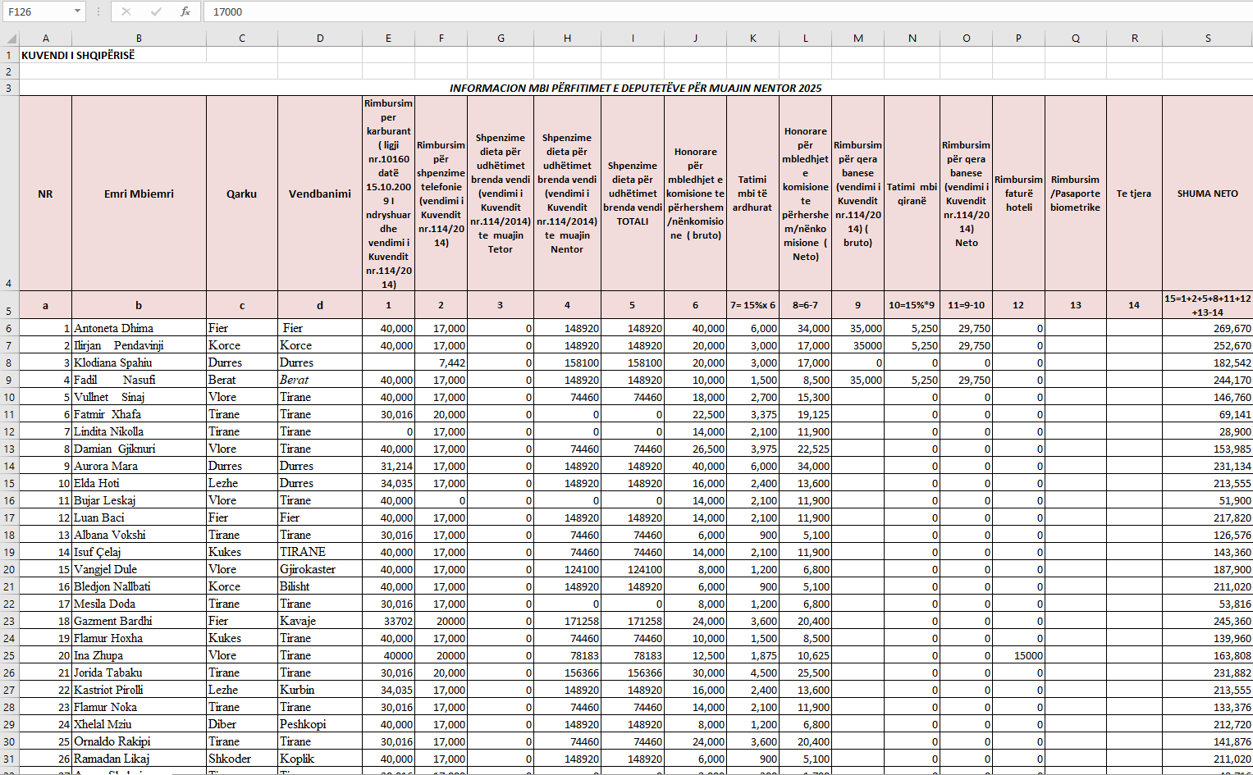Click the Cancel X icon in formula bar

[x=126, y=11]
